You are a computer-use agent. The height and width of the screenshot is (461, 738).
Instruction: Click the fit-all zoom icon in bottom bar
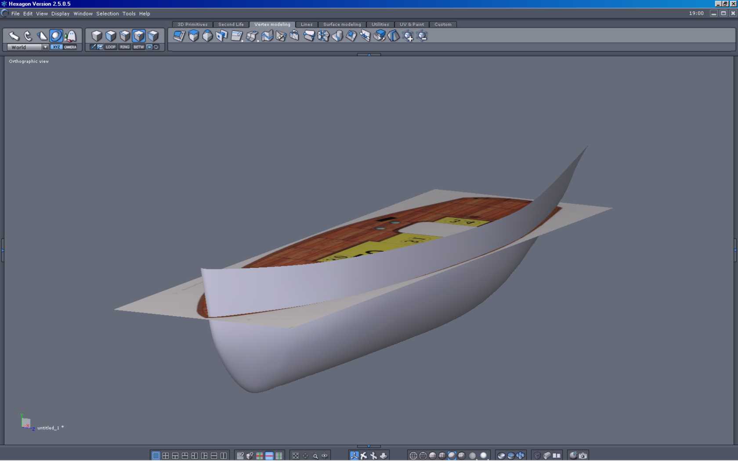coord(296,456)
